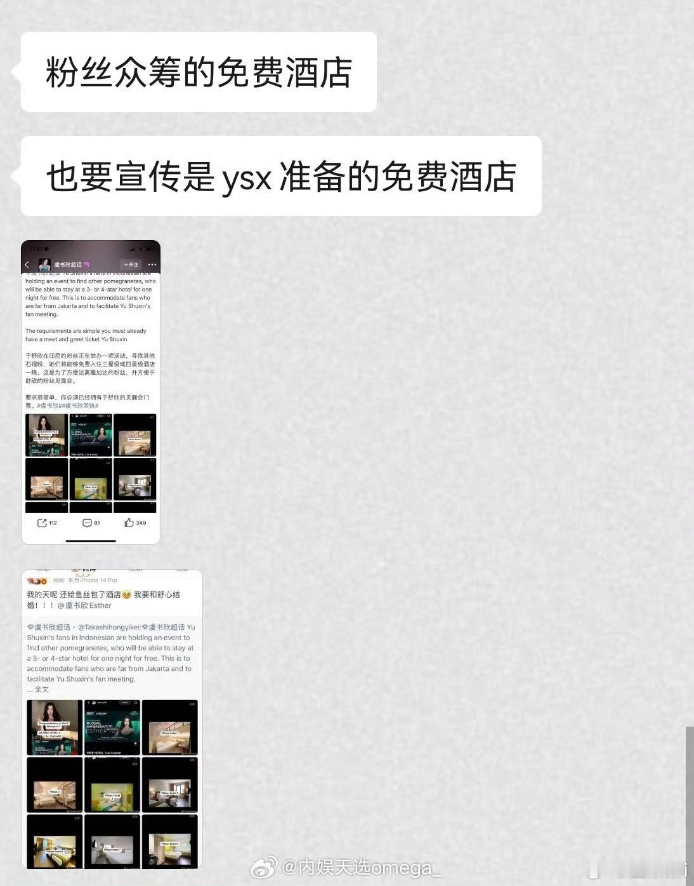Tap the comment icon showing 81
The image size is (694, 886).
(x=87, y=523)
